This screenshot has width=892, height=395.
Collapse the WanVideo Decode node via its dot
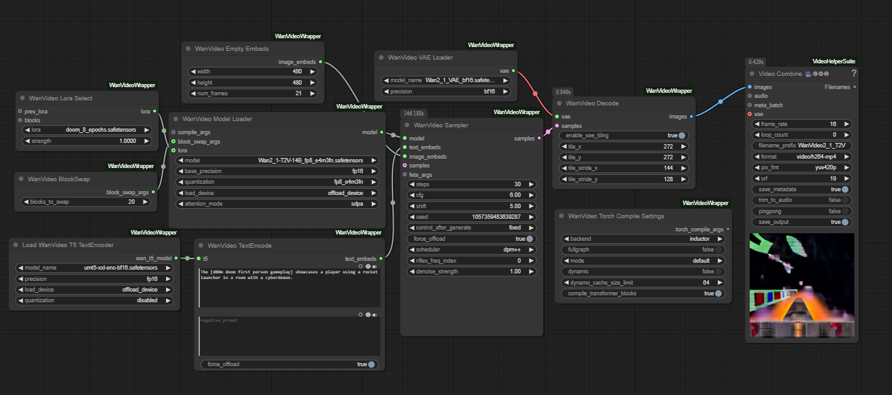[x=559, y=103]
